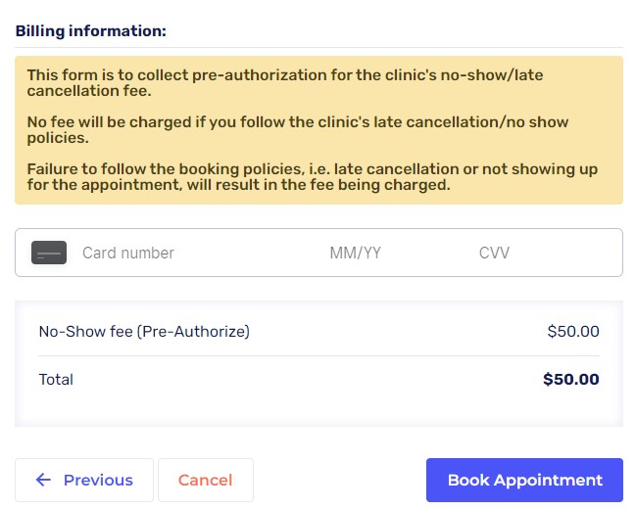
Task: Submit with Book Appointment button
Action: click(524, 480)
